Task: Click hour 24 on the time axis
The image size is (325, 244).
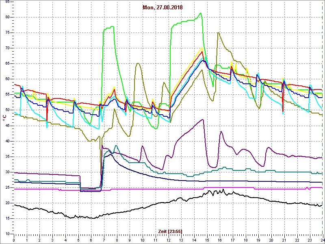Action: [x=322, y=240]
